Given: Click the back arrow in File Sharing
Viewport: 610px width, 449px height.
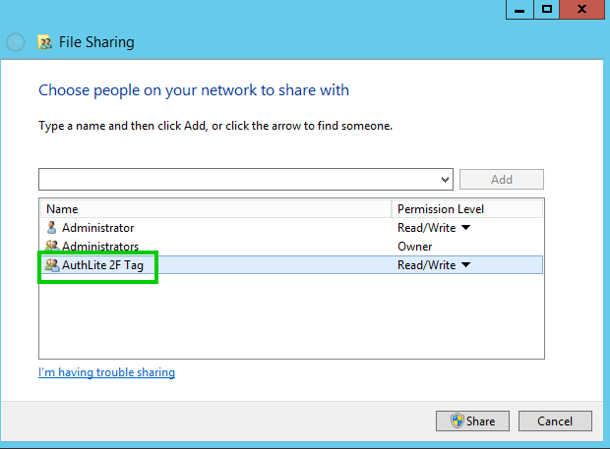Looking at the screenshot, I should point(16,42).
